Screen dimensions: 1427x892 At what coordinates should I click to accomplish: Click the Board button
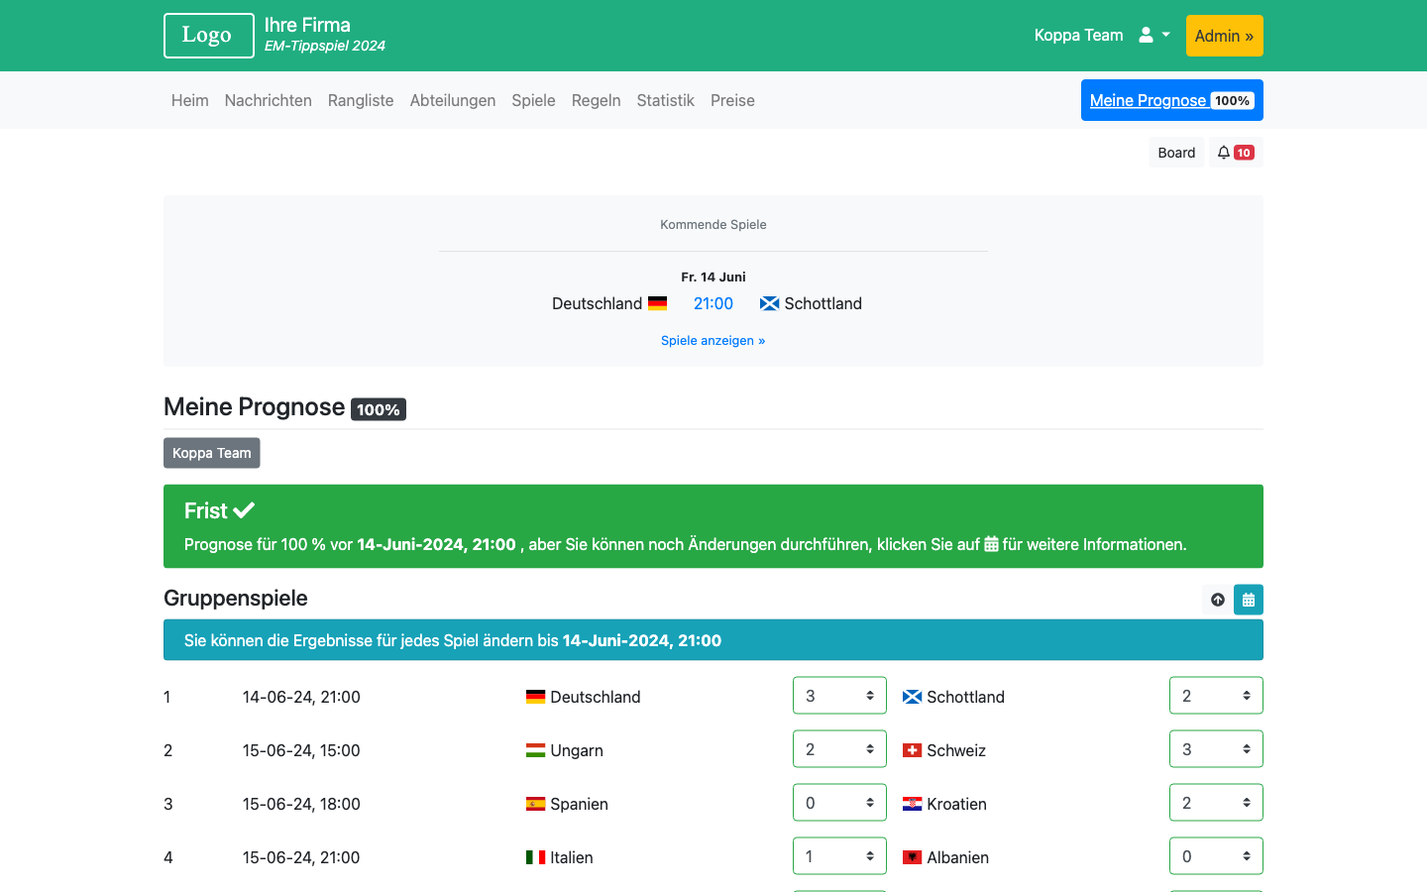pyautogui.click(x=1176, y=153)
